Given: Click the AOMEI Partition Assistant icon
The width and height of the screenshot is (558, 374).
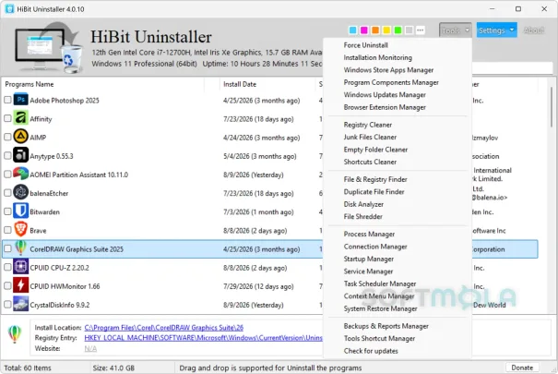Looking at the screenshot, I should pos(20,174).
